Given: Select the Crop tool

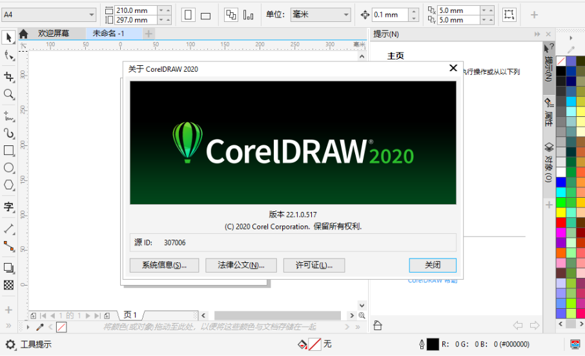Looking at the screenshot, I should (8, 76).
